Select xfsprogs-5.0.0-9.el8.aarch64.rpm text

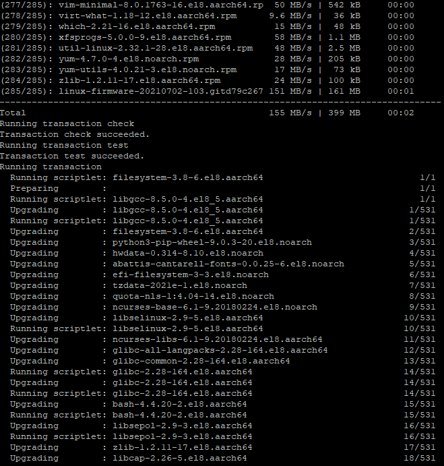click(x=145, y=38)
